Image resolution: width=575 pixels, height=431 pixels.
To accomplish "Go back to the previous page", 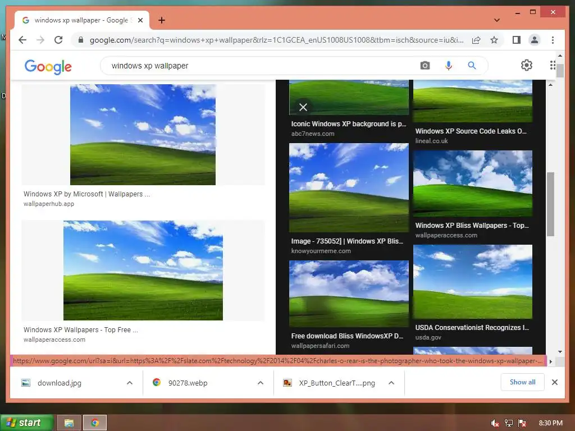I will point(22,40).
